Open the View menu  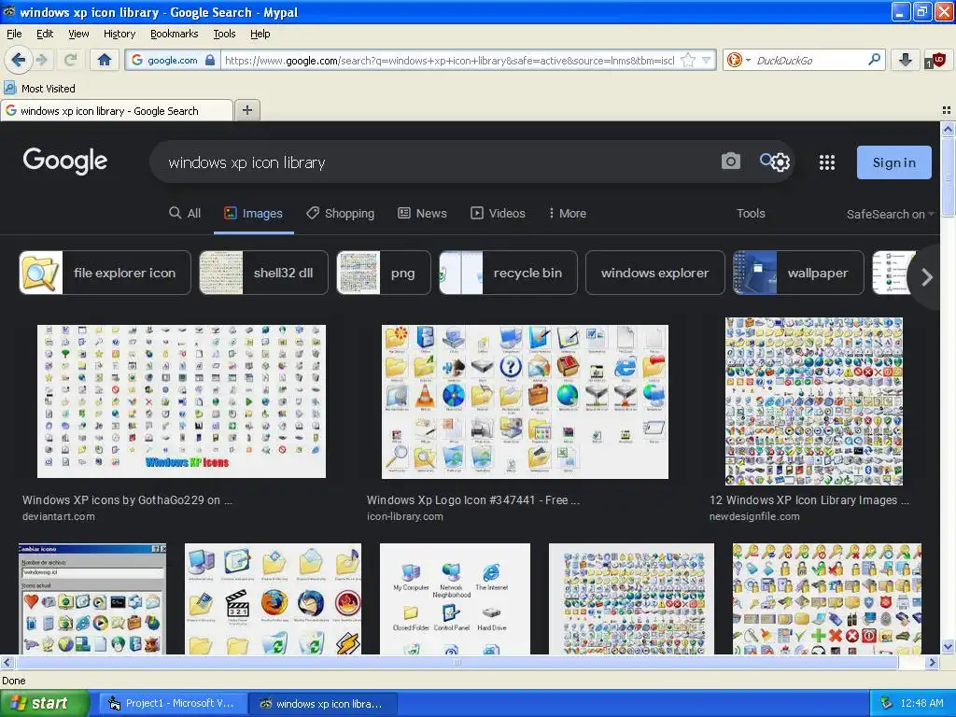[78, 34]
